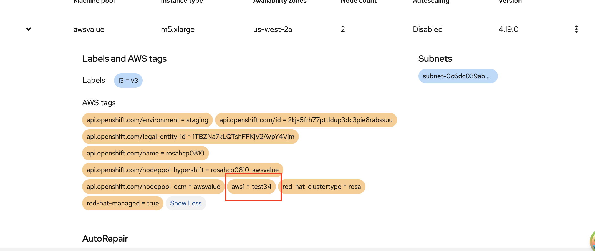Select the aws1 = test34 tag
Image resolution: width=595 pixels, height=251 pixels.
pos(251,187)
